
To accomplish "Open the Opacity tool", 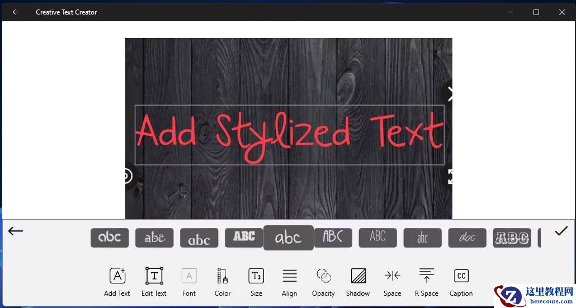I will 324,276.
